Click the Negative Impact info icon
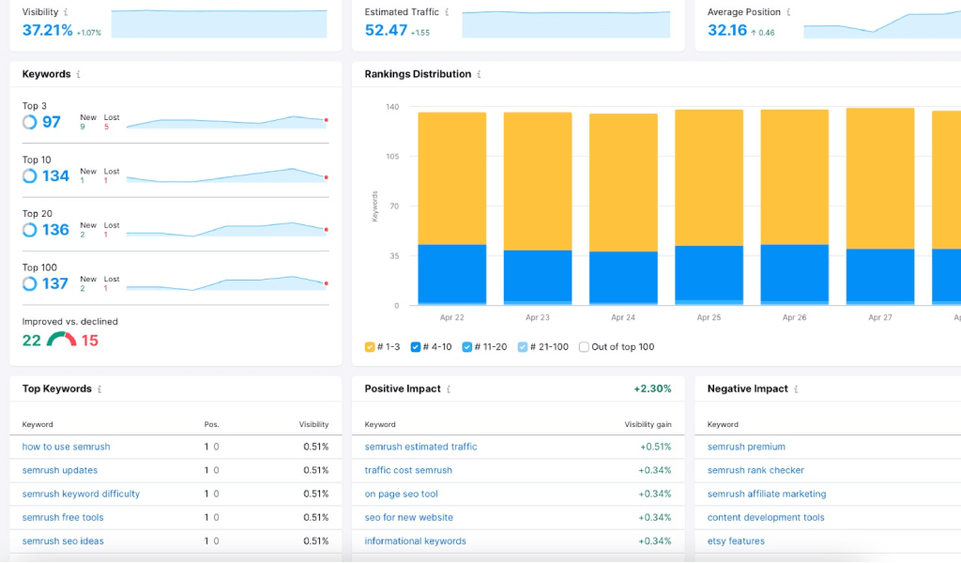This screenshot has height=563, width=961. 796,389
